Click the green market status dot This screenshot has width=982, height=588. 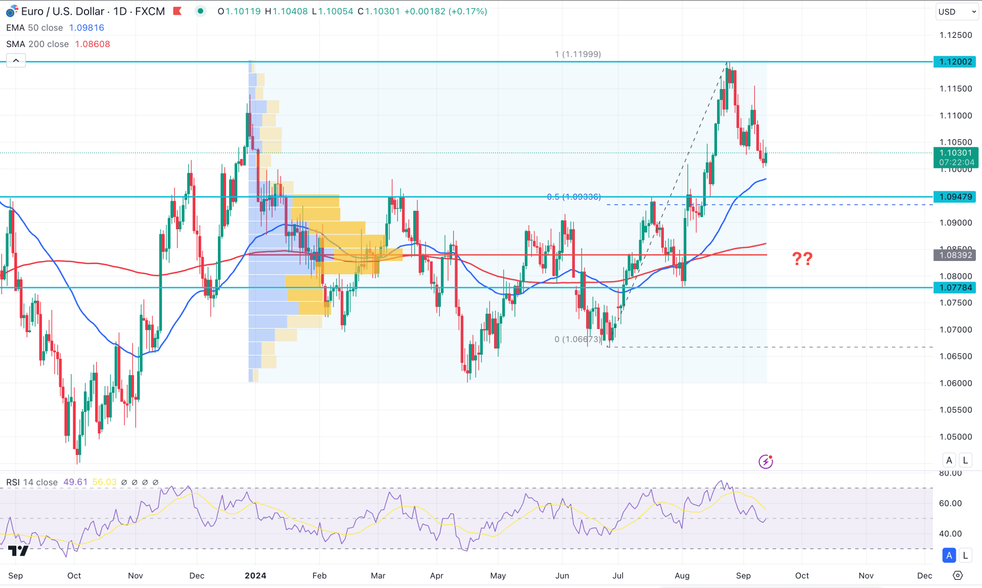tap(200, 11)
